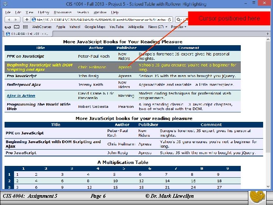Click 'Bulletproof Ajax' title cell
Viewport: 273px width, 205px height.
click(24, 85)
